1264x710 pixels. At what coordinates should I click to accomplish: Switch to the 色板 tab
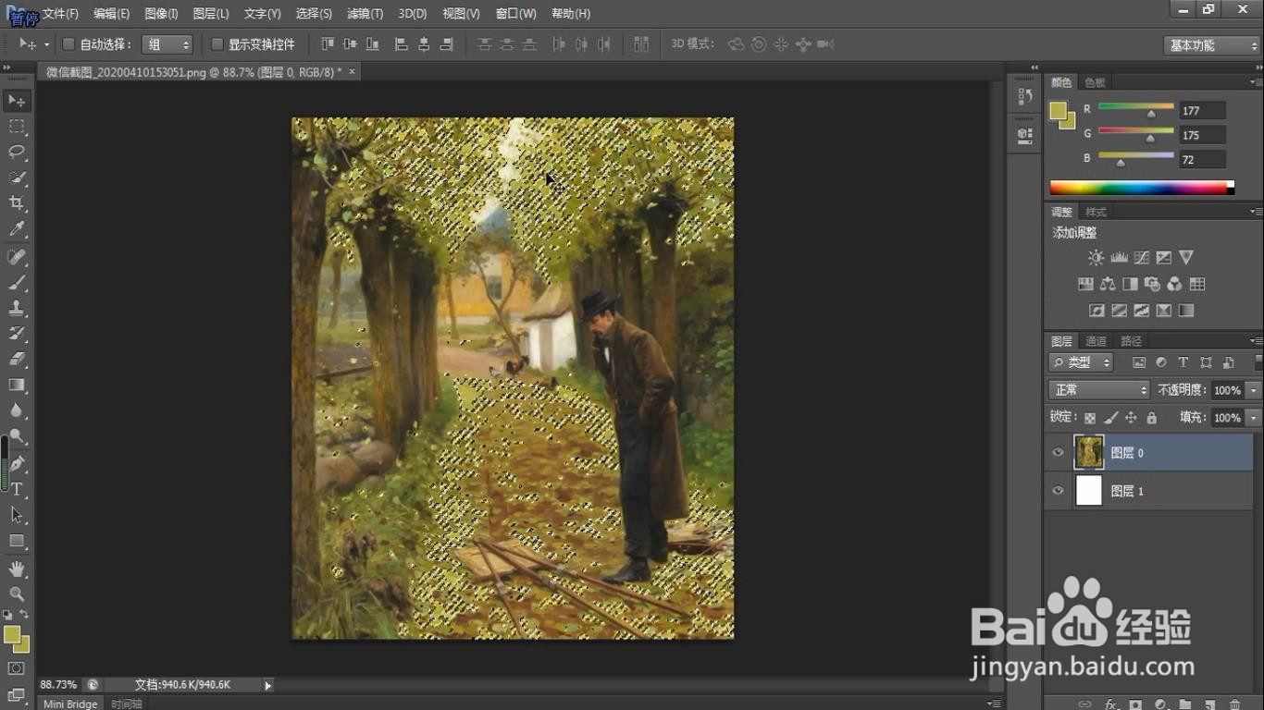1095,82
